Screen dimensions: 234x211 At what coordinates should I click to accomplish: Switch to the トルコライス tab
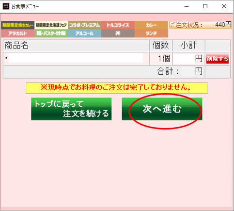click(x=118, y=25)
